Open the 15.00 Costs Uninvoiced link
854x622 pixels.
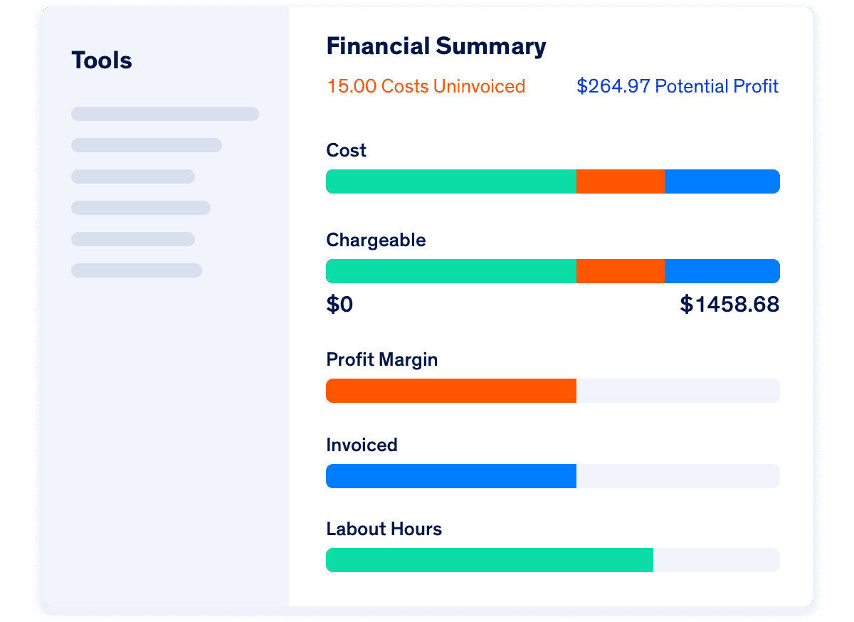tap(426, 87)
